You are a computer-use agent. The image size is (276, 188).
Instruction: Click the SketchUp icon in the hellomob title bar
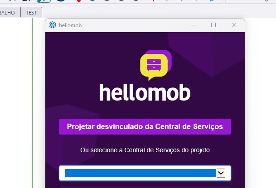click(53, 25)
